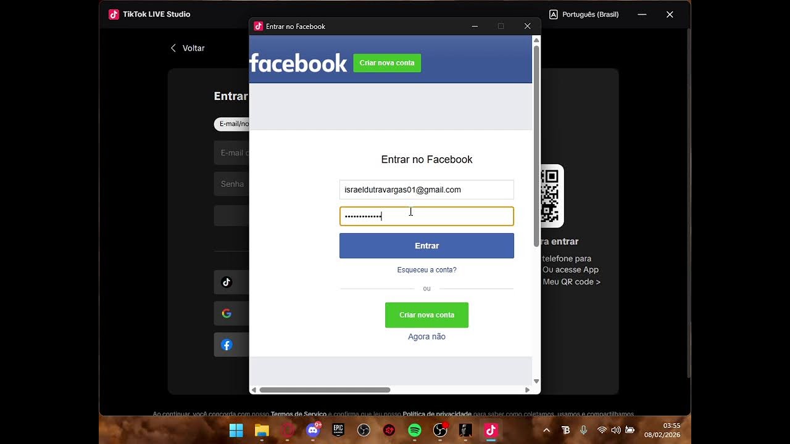
Task: Close the 'Entrar no Facebook' popup window
Action: click(527, 26)
